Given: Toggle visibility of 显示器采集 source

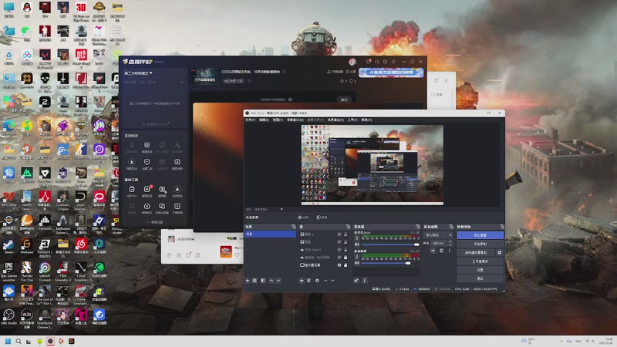Looking at the screenshot, I should coord(339,265).
